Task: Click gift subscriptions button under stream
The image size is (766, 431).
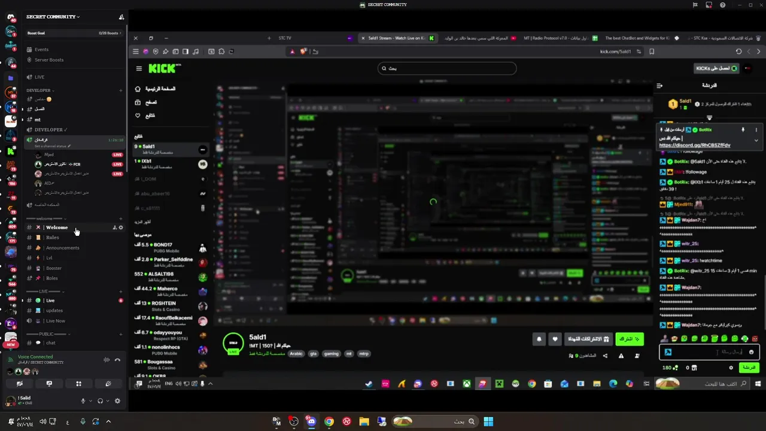Action: (589, 339)
